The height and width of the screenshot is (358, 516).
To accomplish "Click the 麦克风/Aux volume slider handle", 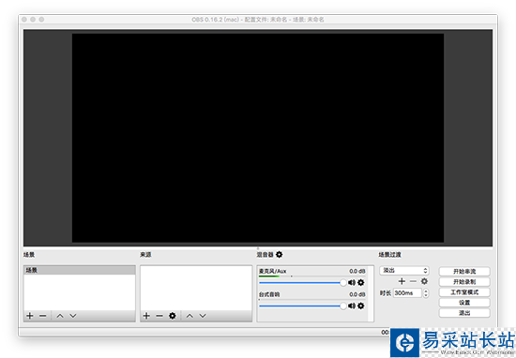I will (343, 283).
